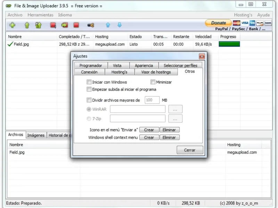The width and height of the screenshot is (278, 208).
Task: Switch to the Apariencia tab
Action: [x=144, y=66]
